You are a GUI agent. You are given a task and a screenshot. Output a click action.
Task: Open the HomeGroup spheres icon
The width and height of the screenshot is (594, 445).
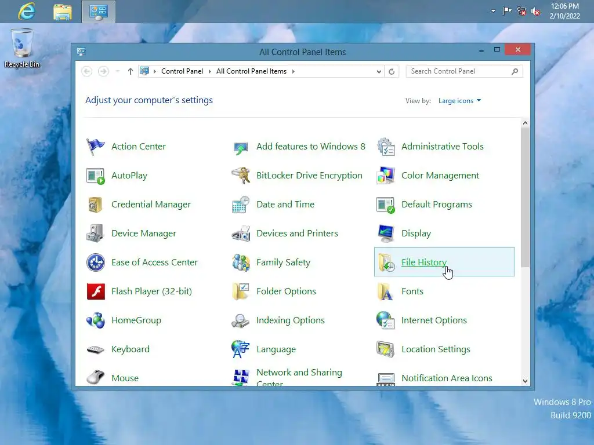(x=96, y=320)
